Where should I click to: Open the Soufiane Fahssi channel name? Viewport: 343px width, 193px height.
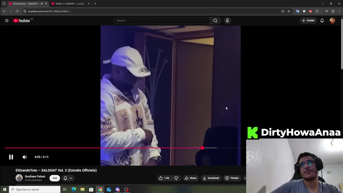tap(35, 176)
